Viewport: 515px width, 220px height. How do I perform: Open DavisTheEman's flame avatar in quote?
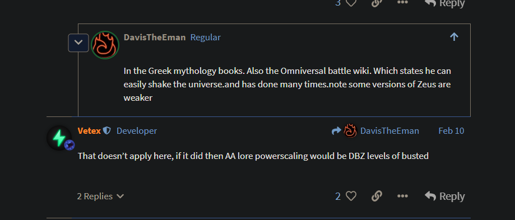pyautogui.click(x=105, y=45)
